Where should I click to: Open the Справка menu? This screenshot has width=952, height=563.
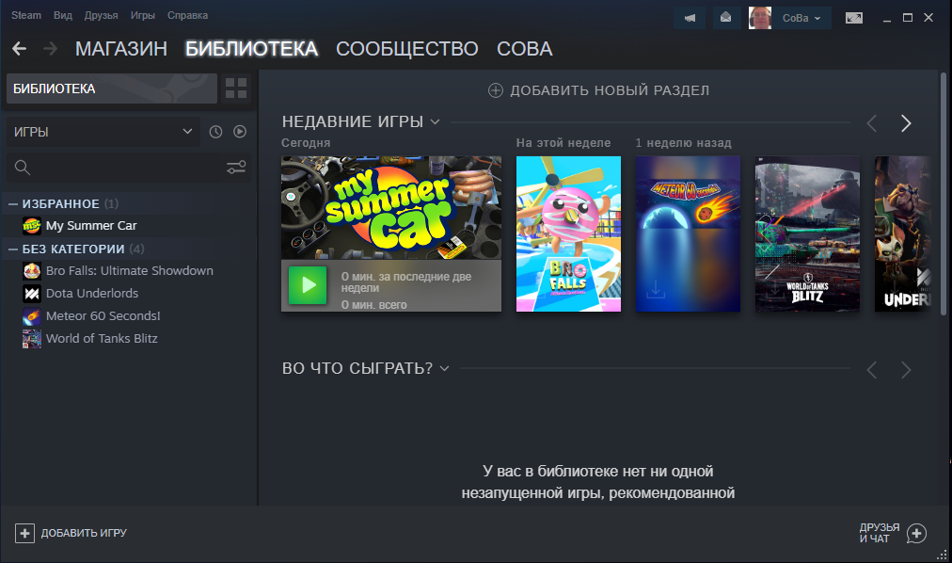(187, 15)
